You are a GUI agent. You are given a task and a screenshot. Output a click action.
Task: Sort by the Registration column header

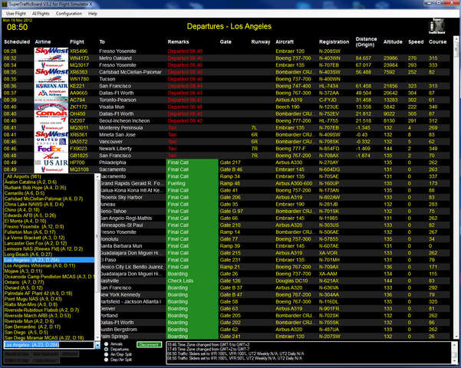click(334, 41)
